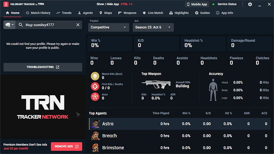
Task: Click the Win % stat card
Action: tap(110, 44)
